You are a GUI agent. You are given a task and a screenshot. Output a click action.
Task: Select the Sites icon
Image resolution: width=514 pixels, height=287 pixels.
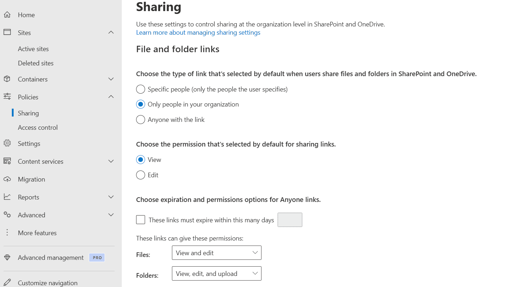tap(7, 32)
